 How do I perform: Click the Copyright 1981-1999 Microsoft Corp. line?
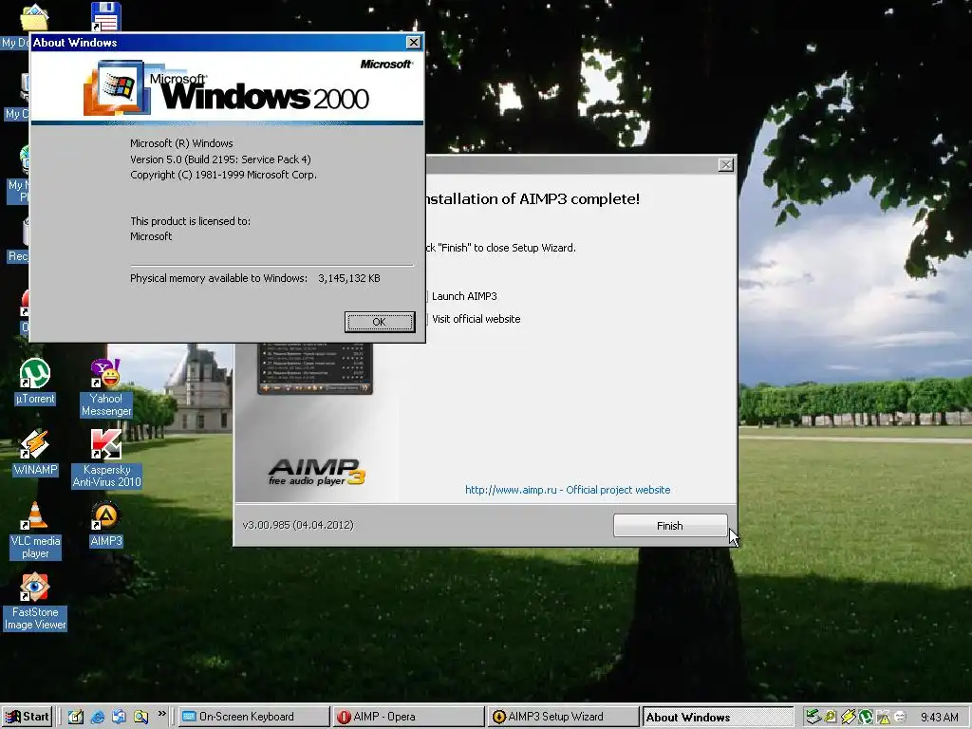pyautogui.click(x=223, y=175)
